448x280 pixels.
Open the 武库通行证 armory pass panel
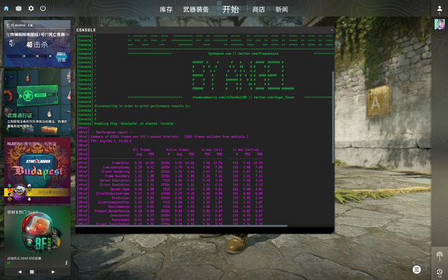click(37, 100)
